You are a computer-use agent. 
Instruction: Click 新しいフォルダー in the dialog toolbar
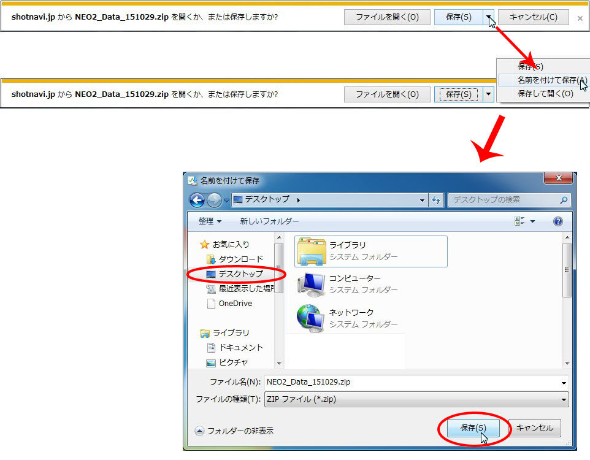pos(269,221)
